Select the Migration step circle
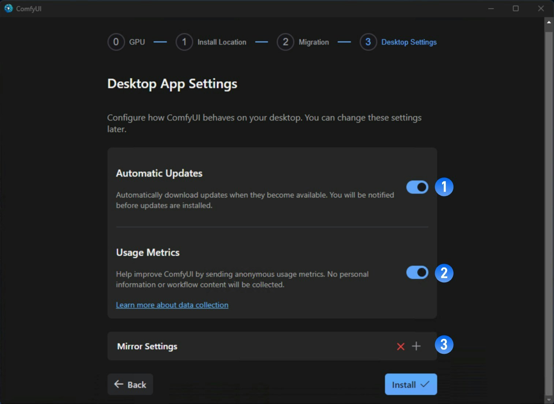 pos(285,42)
